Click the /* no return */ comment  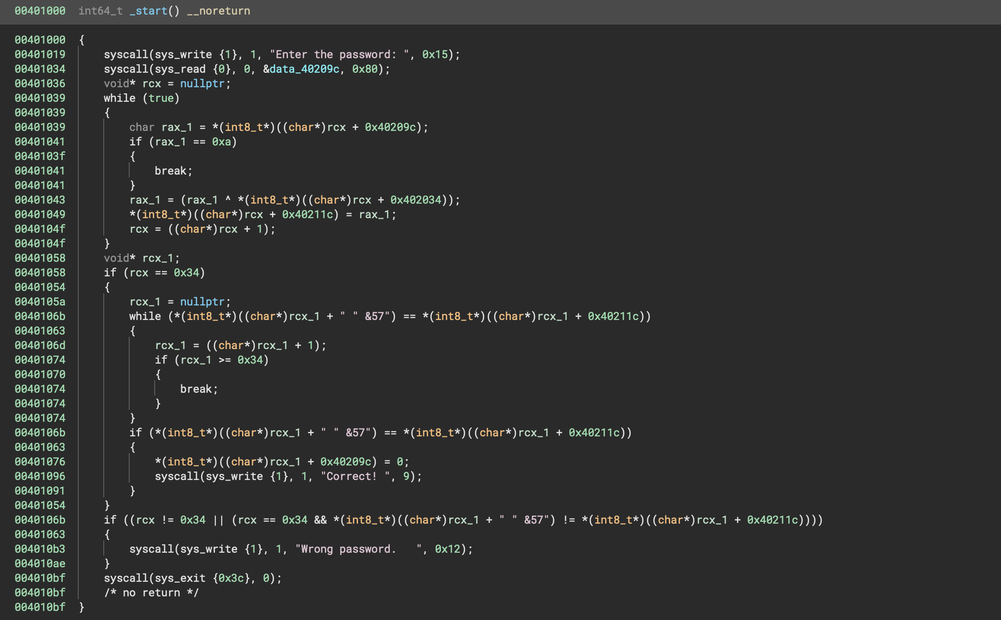[x=151, y=593]
